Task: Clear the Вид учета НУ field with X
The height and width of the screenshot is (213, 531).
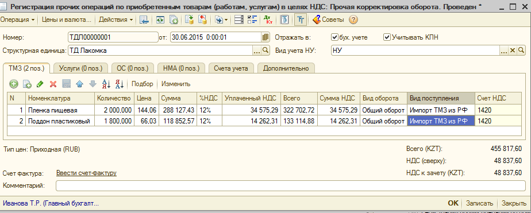Action: pos(513,51)
